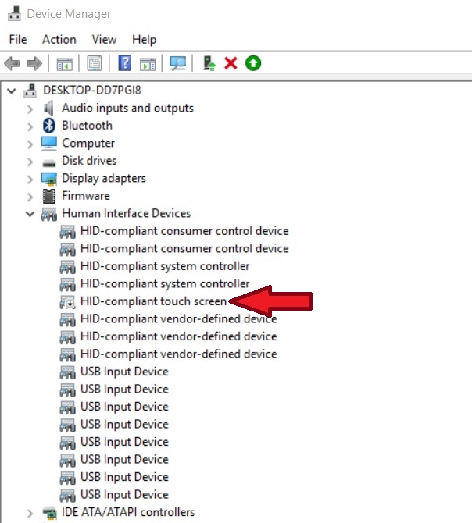Select first HID-compliant consumer control device

coord(184,231)
